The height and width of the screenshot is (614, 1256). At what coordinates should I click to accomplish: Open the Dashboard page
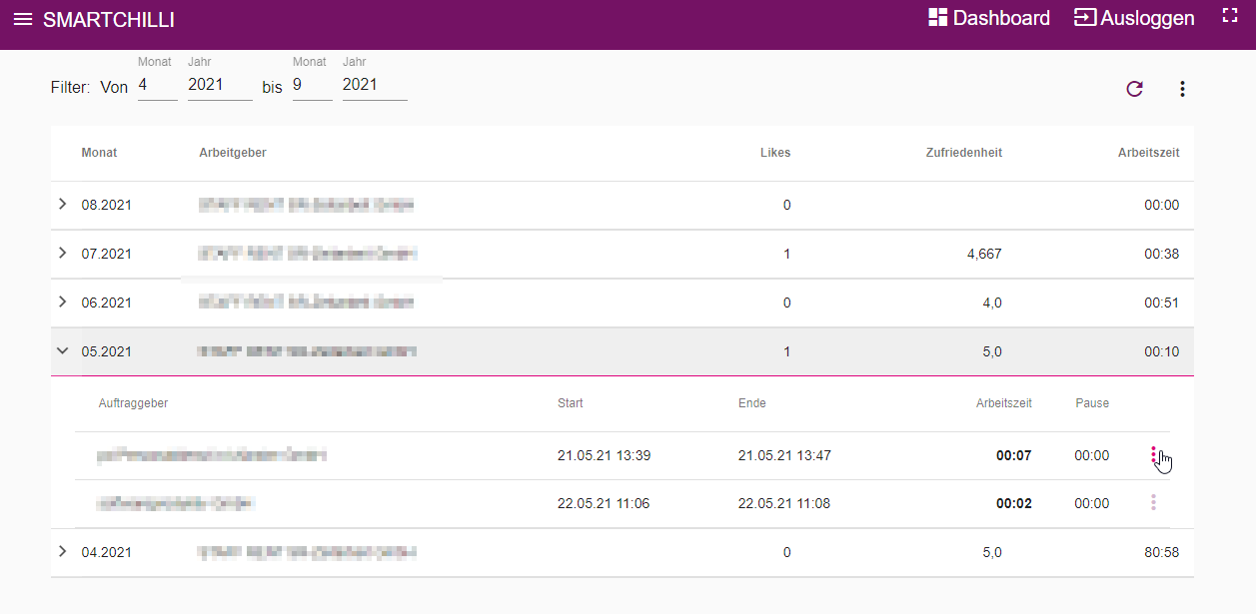[988, 18]
